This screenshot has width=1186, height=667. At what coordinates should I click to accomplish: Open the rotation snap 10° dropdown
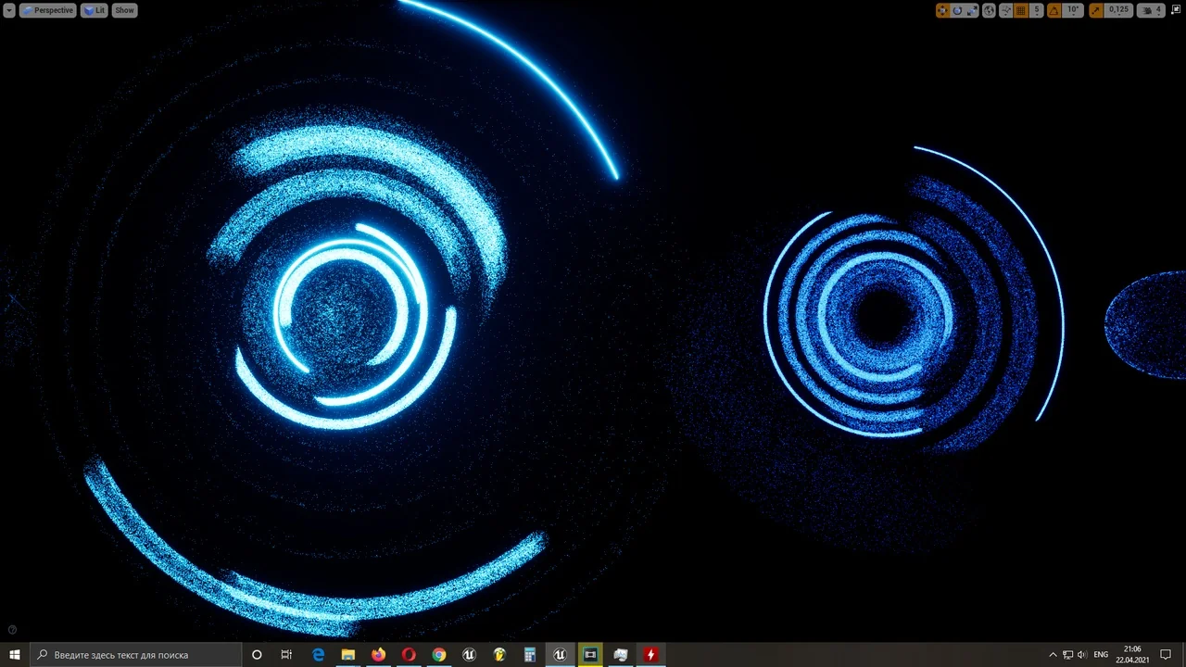coord(1073,10)
